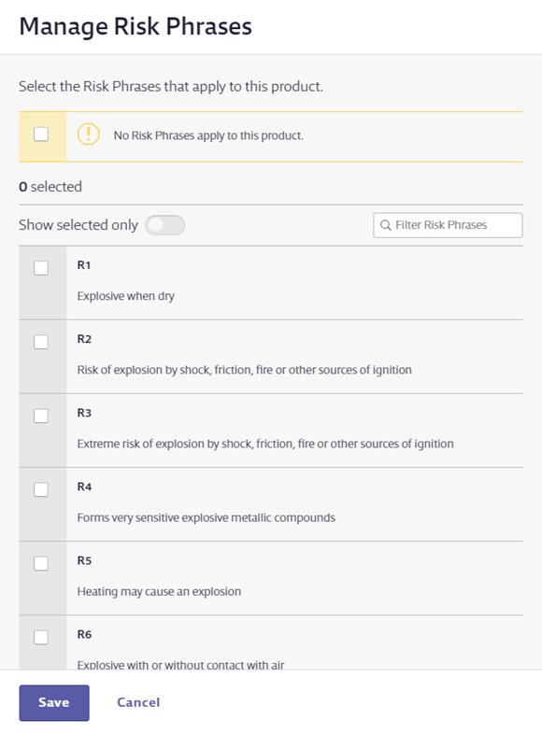Save the risk phrase selection
542x735 pixels.
click(54, 702)
